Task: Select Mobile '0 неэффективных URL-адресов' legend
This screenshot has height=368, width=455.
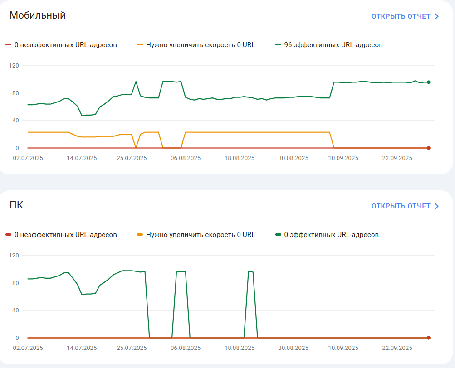Action: point(66,45)
